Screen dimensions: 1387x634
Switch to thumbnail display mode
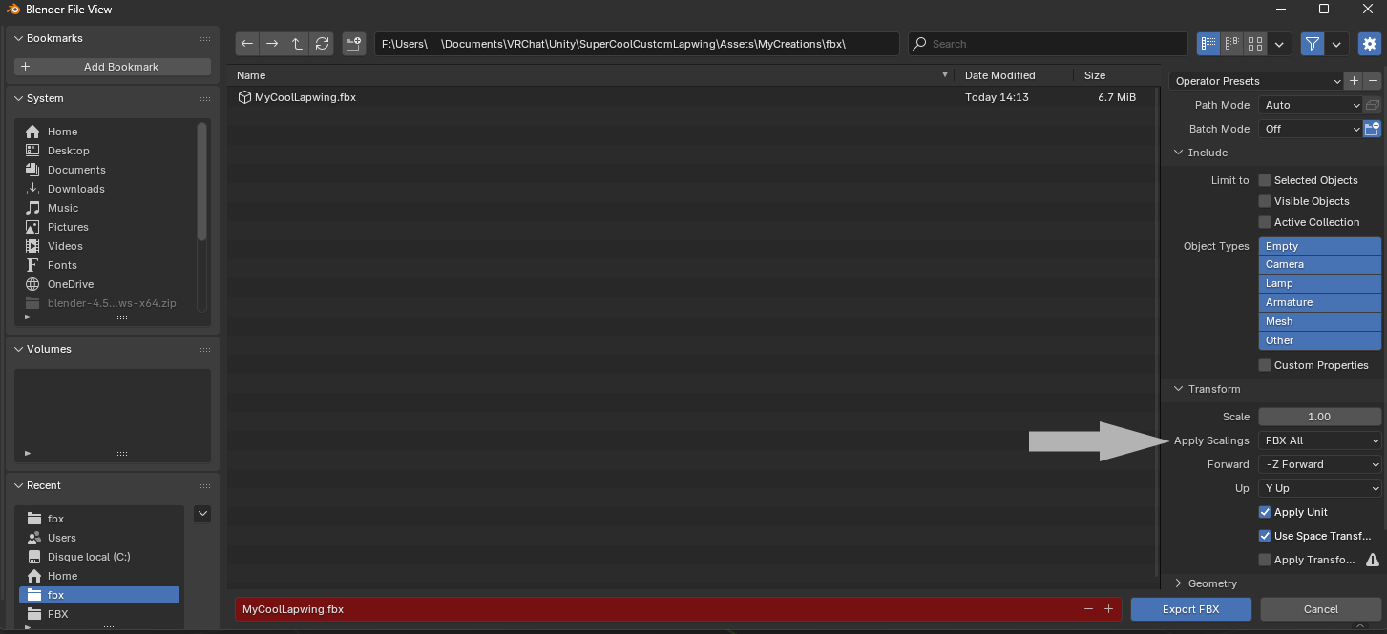(1255, 44)
